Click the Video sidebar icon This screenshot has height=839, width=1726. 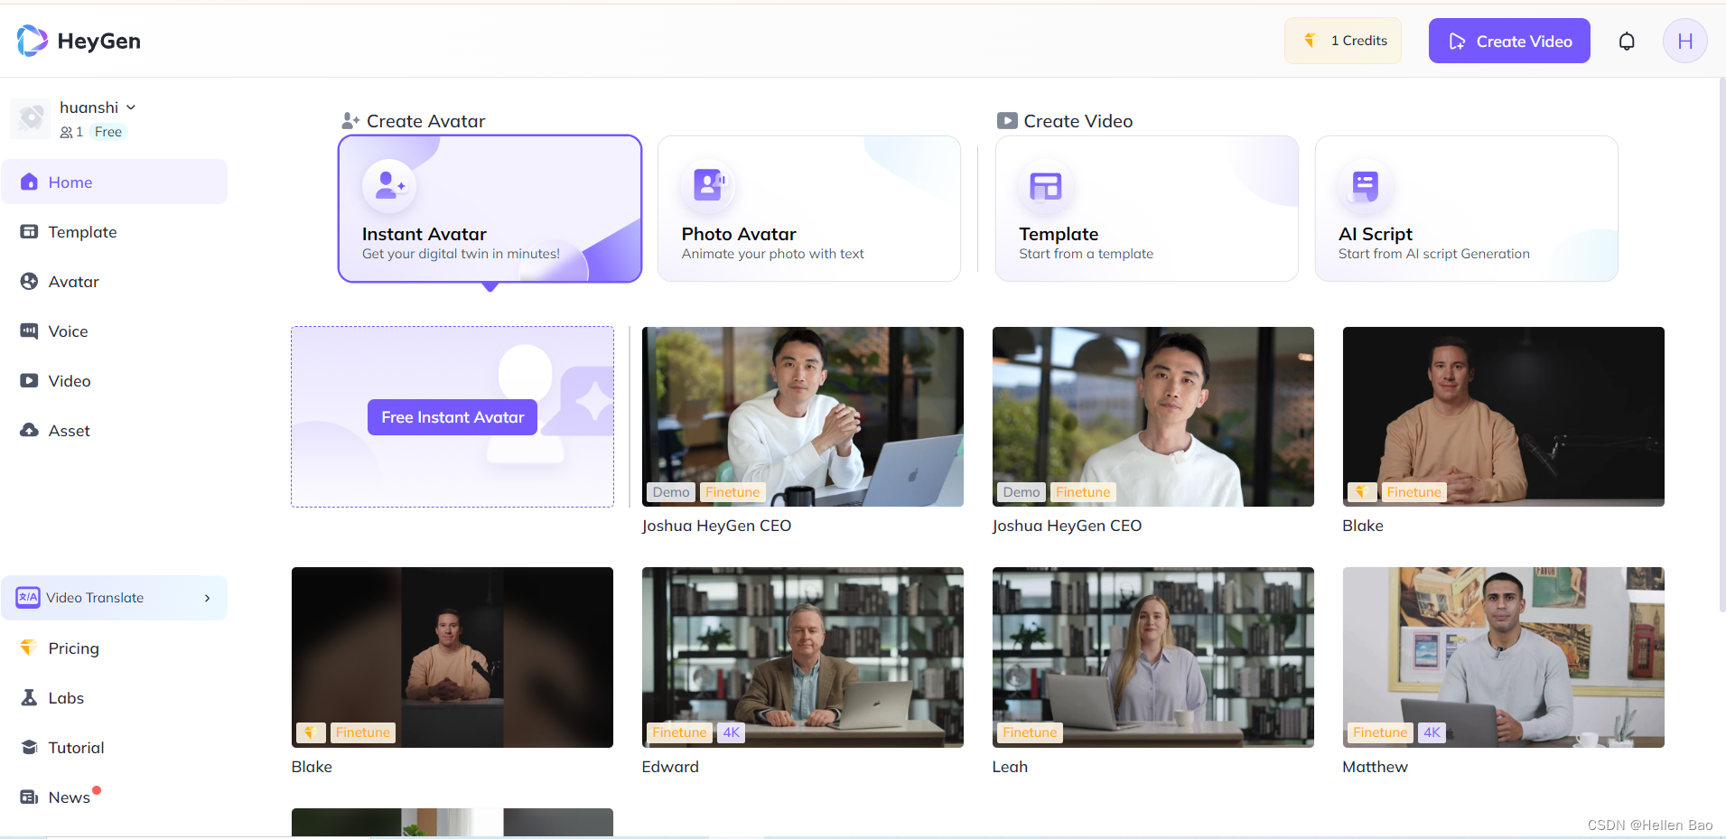pyautogui.click(x=29, y=380)
